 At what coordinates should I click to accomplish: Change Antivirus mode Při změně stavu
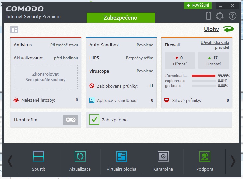pos(64,45)
